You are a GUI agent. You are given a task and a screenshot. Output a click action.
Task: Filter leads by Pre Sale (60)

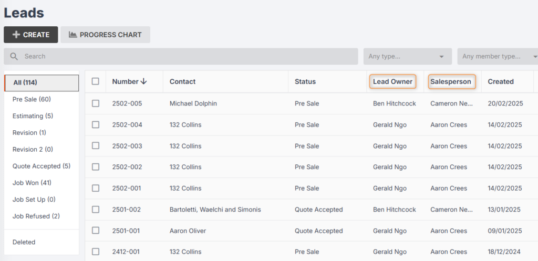(32, 99)
